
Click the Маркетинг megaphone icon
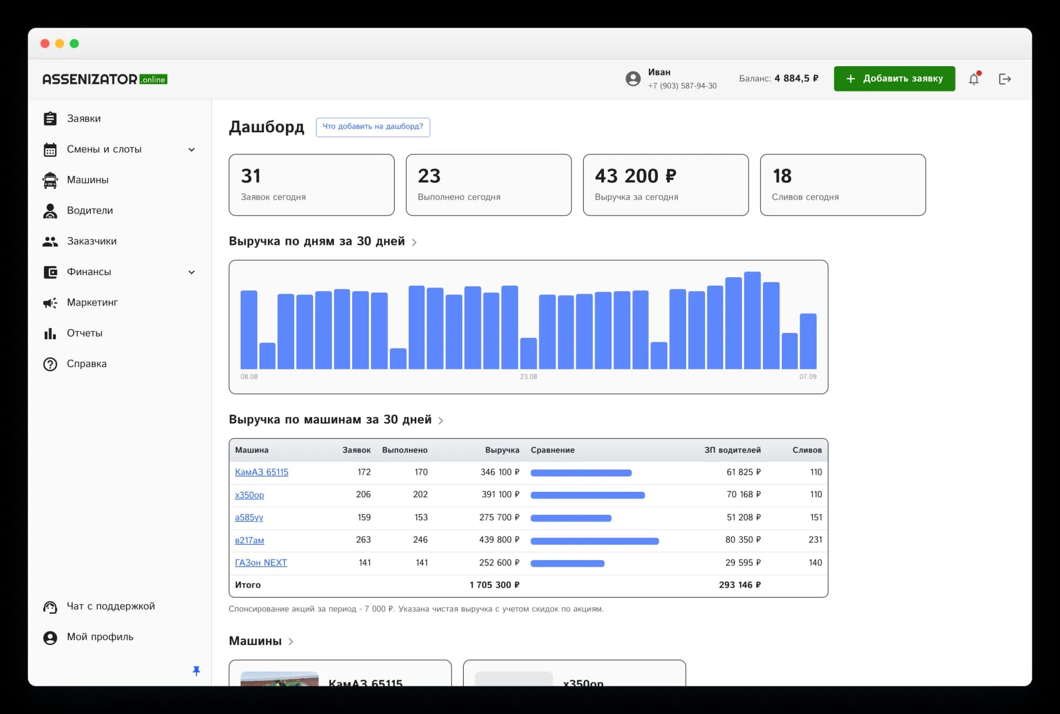pos(50,303)
